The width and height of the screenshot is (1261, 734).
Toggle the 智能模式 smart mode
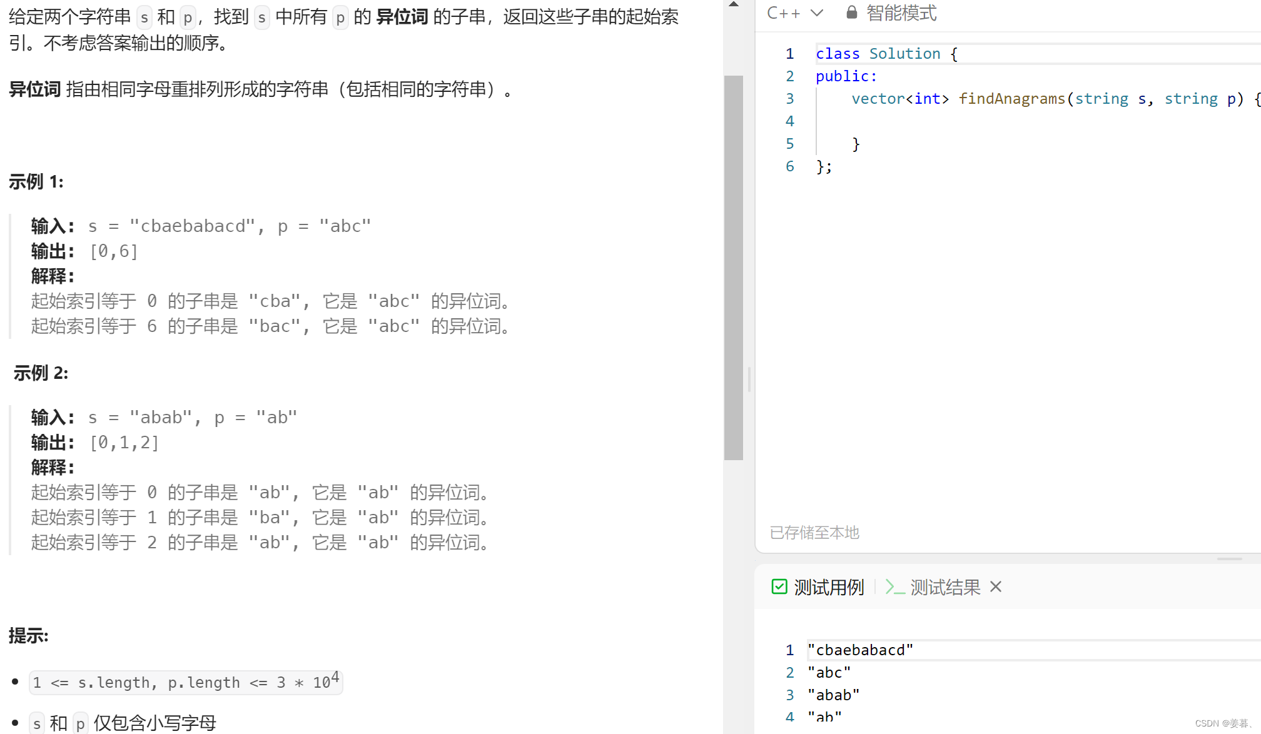(x=901, y=13)
